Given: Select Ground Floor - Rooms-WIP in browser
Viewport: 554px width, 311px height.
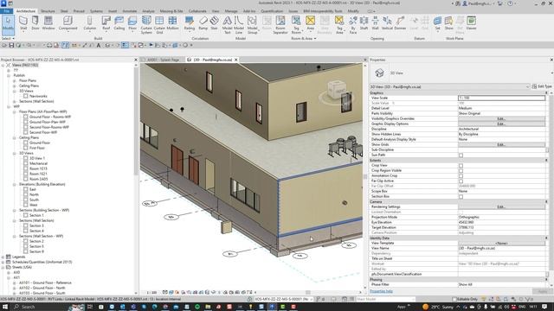Looking at the screenshot, I should [50, 117].
